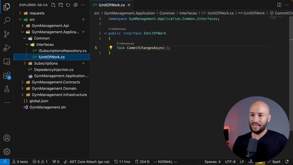293x165 pixels.
Task: Collapse the Common folder
Action: 25,38
